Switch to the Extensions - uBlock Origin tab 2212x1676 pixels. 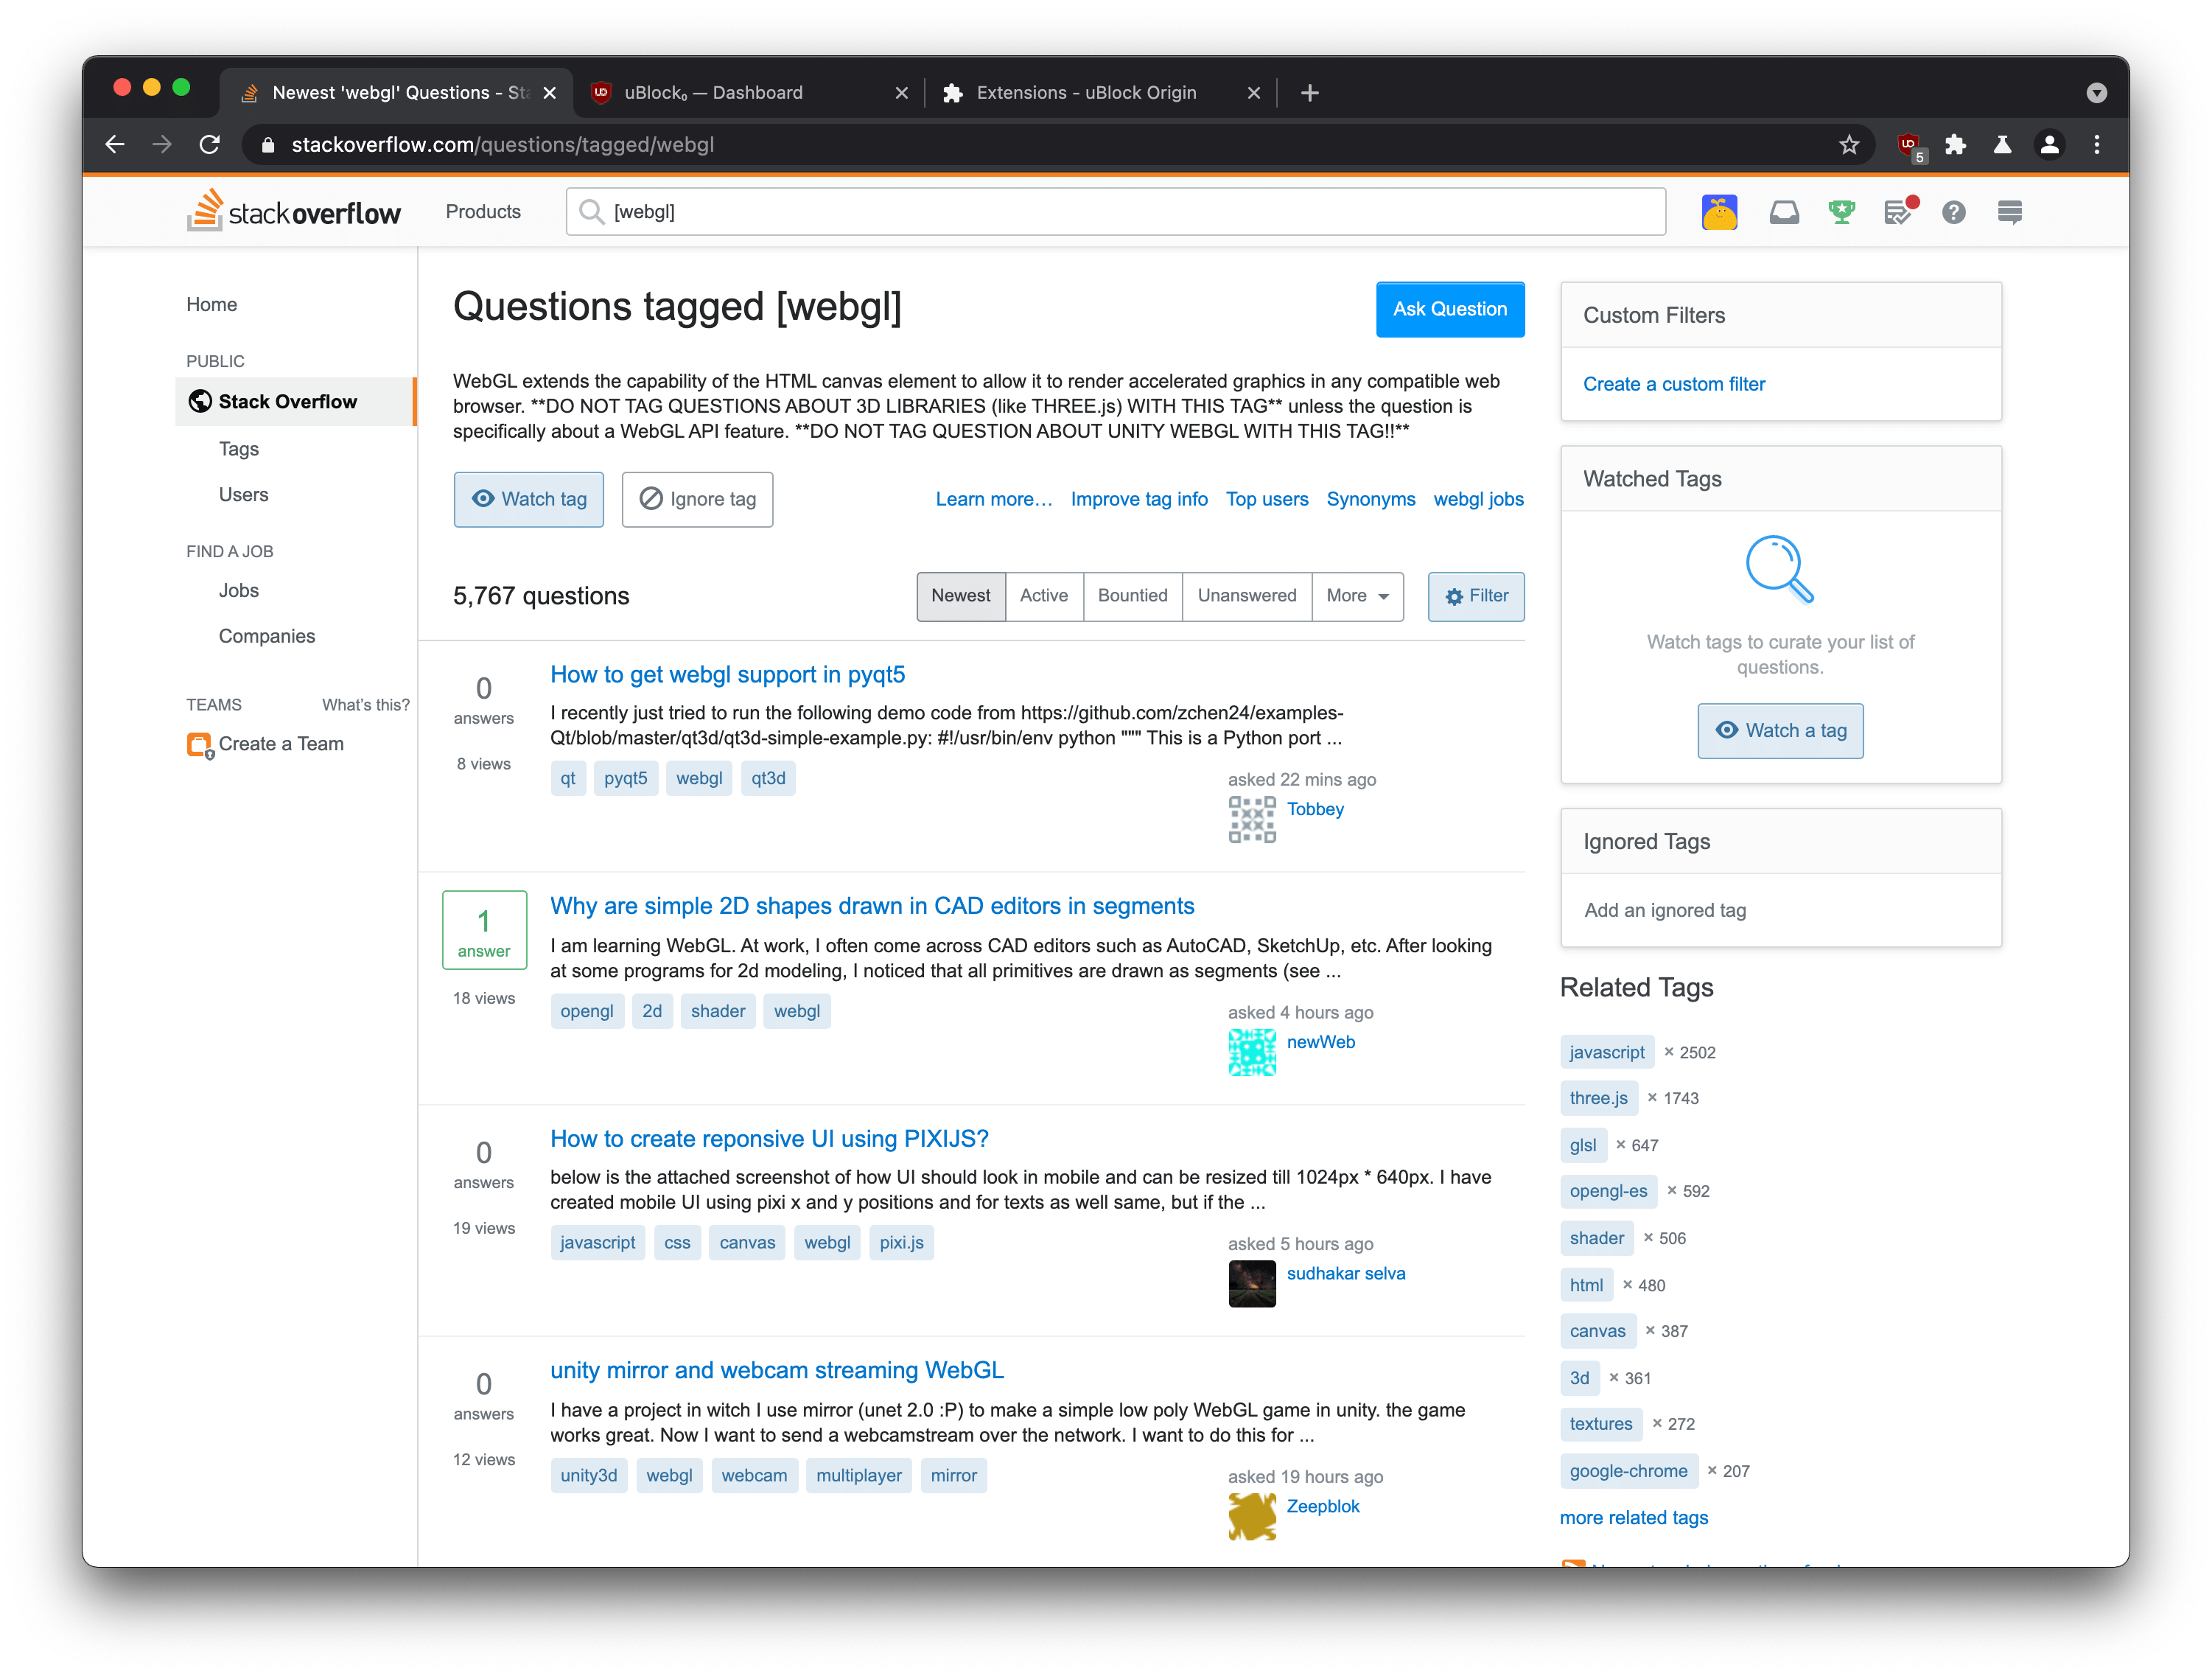[1100, 93]
